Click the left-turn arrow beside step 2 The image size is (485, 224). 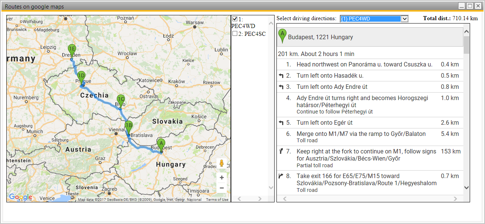281,75
